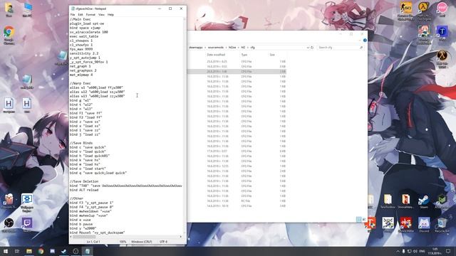Image resolution: width=456 pixels, height=256 pixels.
Task: Open File Explorer from the taskbar
Action: pos(29,251)
